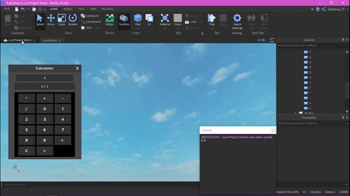The height and width of the screenshot is (196, 350).
Task: Open the dropdown arrow under Part
Action: (x=138, y=28)
